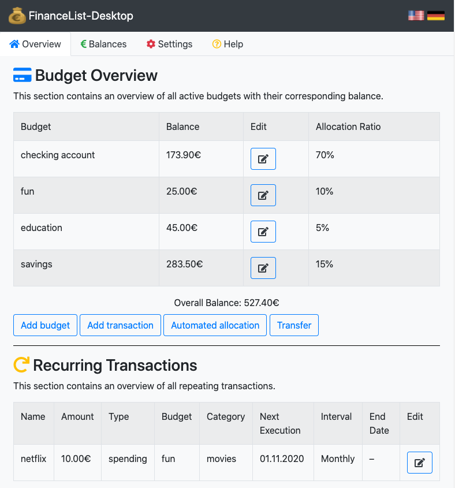This screenshot has width=455, height=488.
Task: Click the US flag language icon
Action: click(x=416, y=16)
